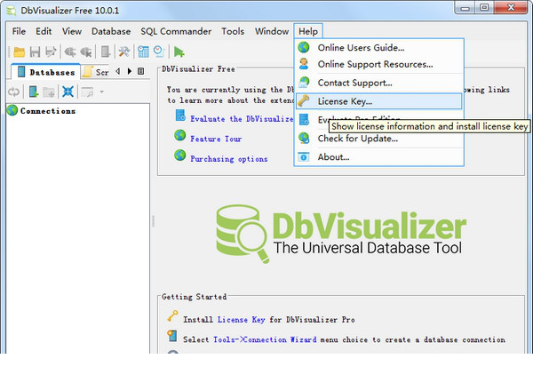Click the icon beside About menu item
The image size is (533, 367).
click(304, 156)
